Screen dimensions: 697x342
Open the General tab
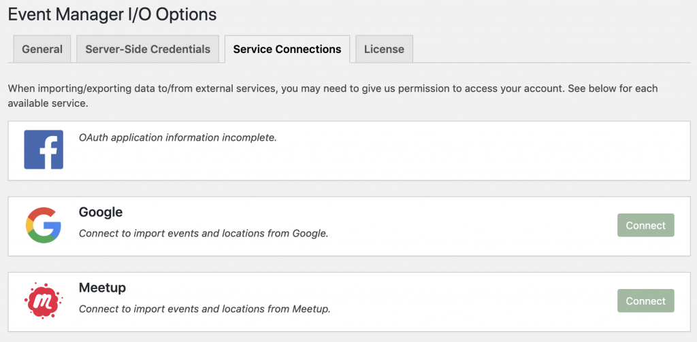tap(42, 49)
